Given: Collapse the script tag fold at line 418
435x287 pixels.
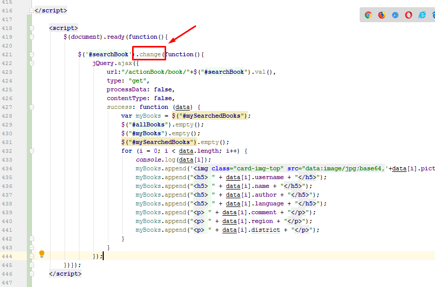Looking at the screenshot, I should pos(32,28).
